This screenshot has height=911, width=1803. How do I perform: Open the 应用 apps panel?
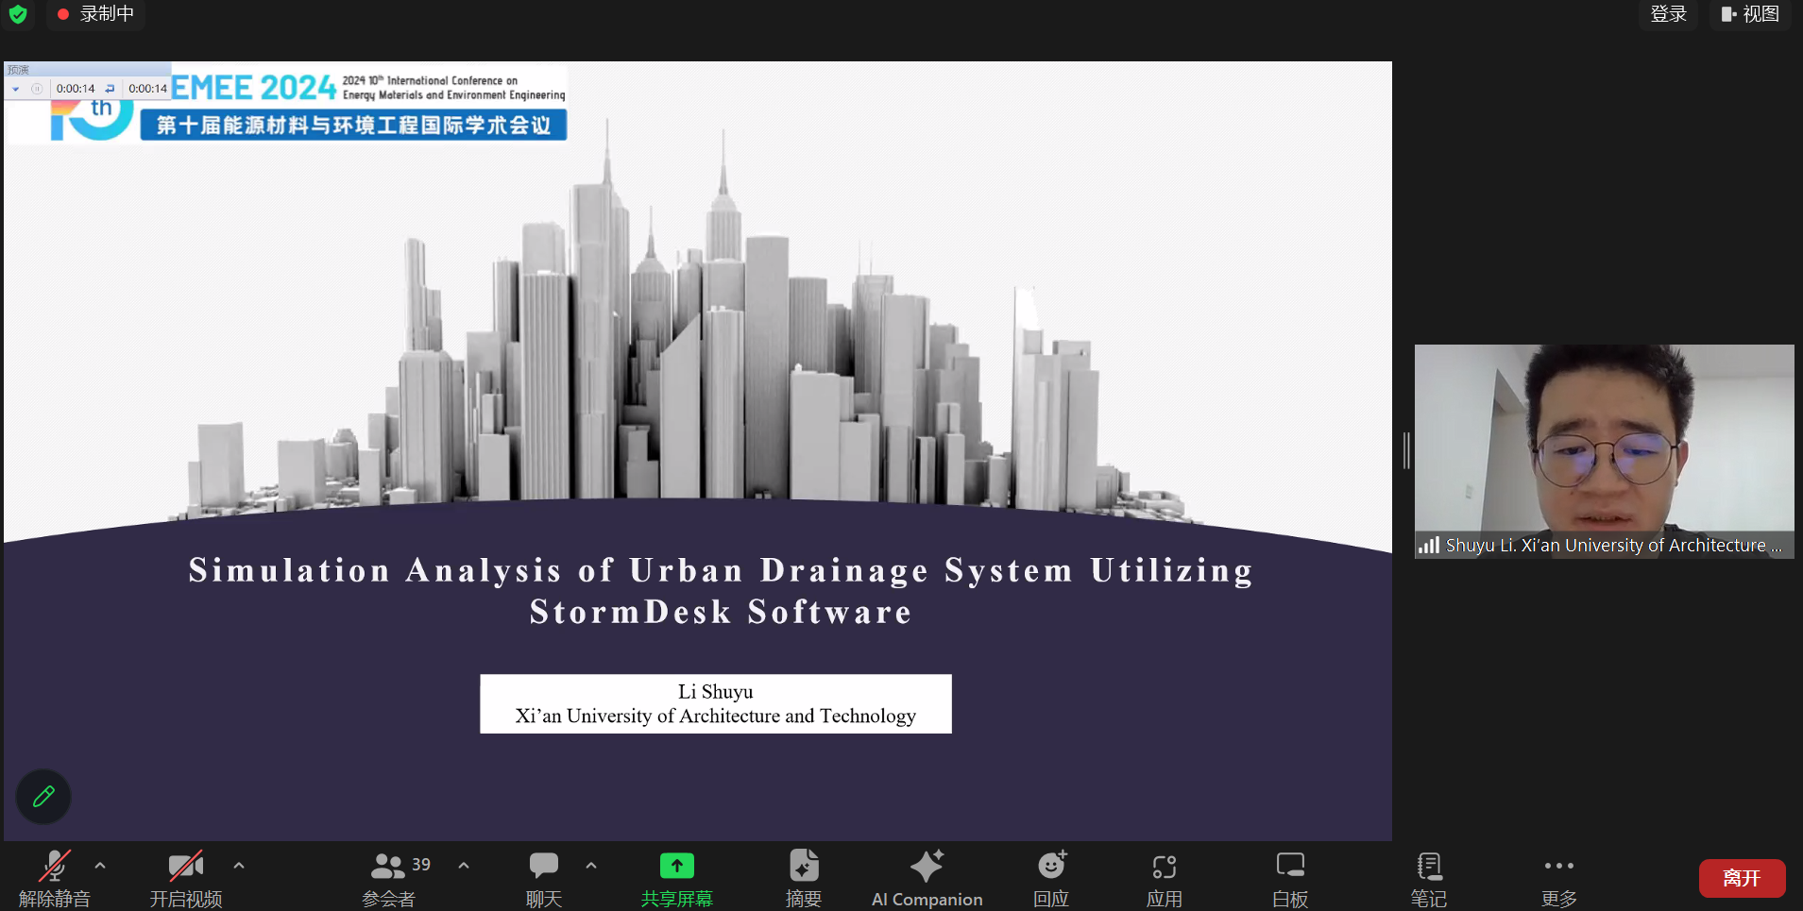pos(1165,879)
